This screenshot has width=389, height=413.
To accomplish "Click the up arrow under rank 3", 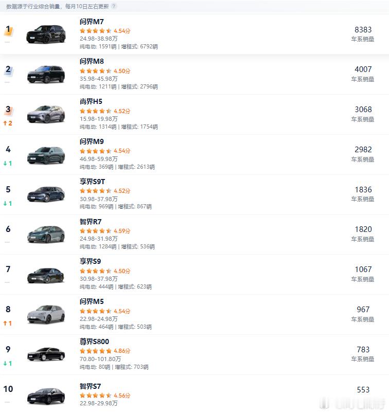I will pyautogui.click(x=5, y=123).
